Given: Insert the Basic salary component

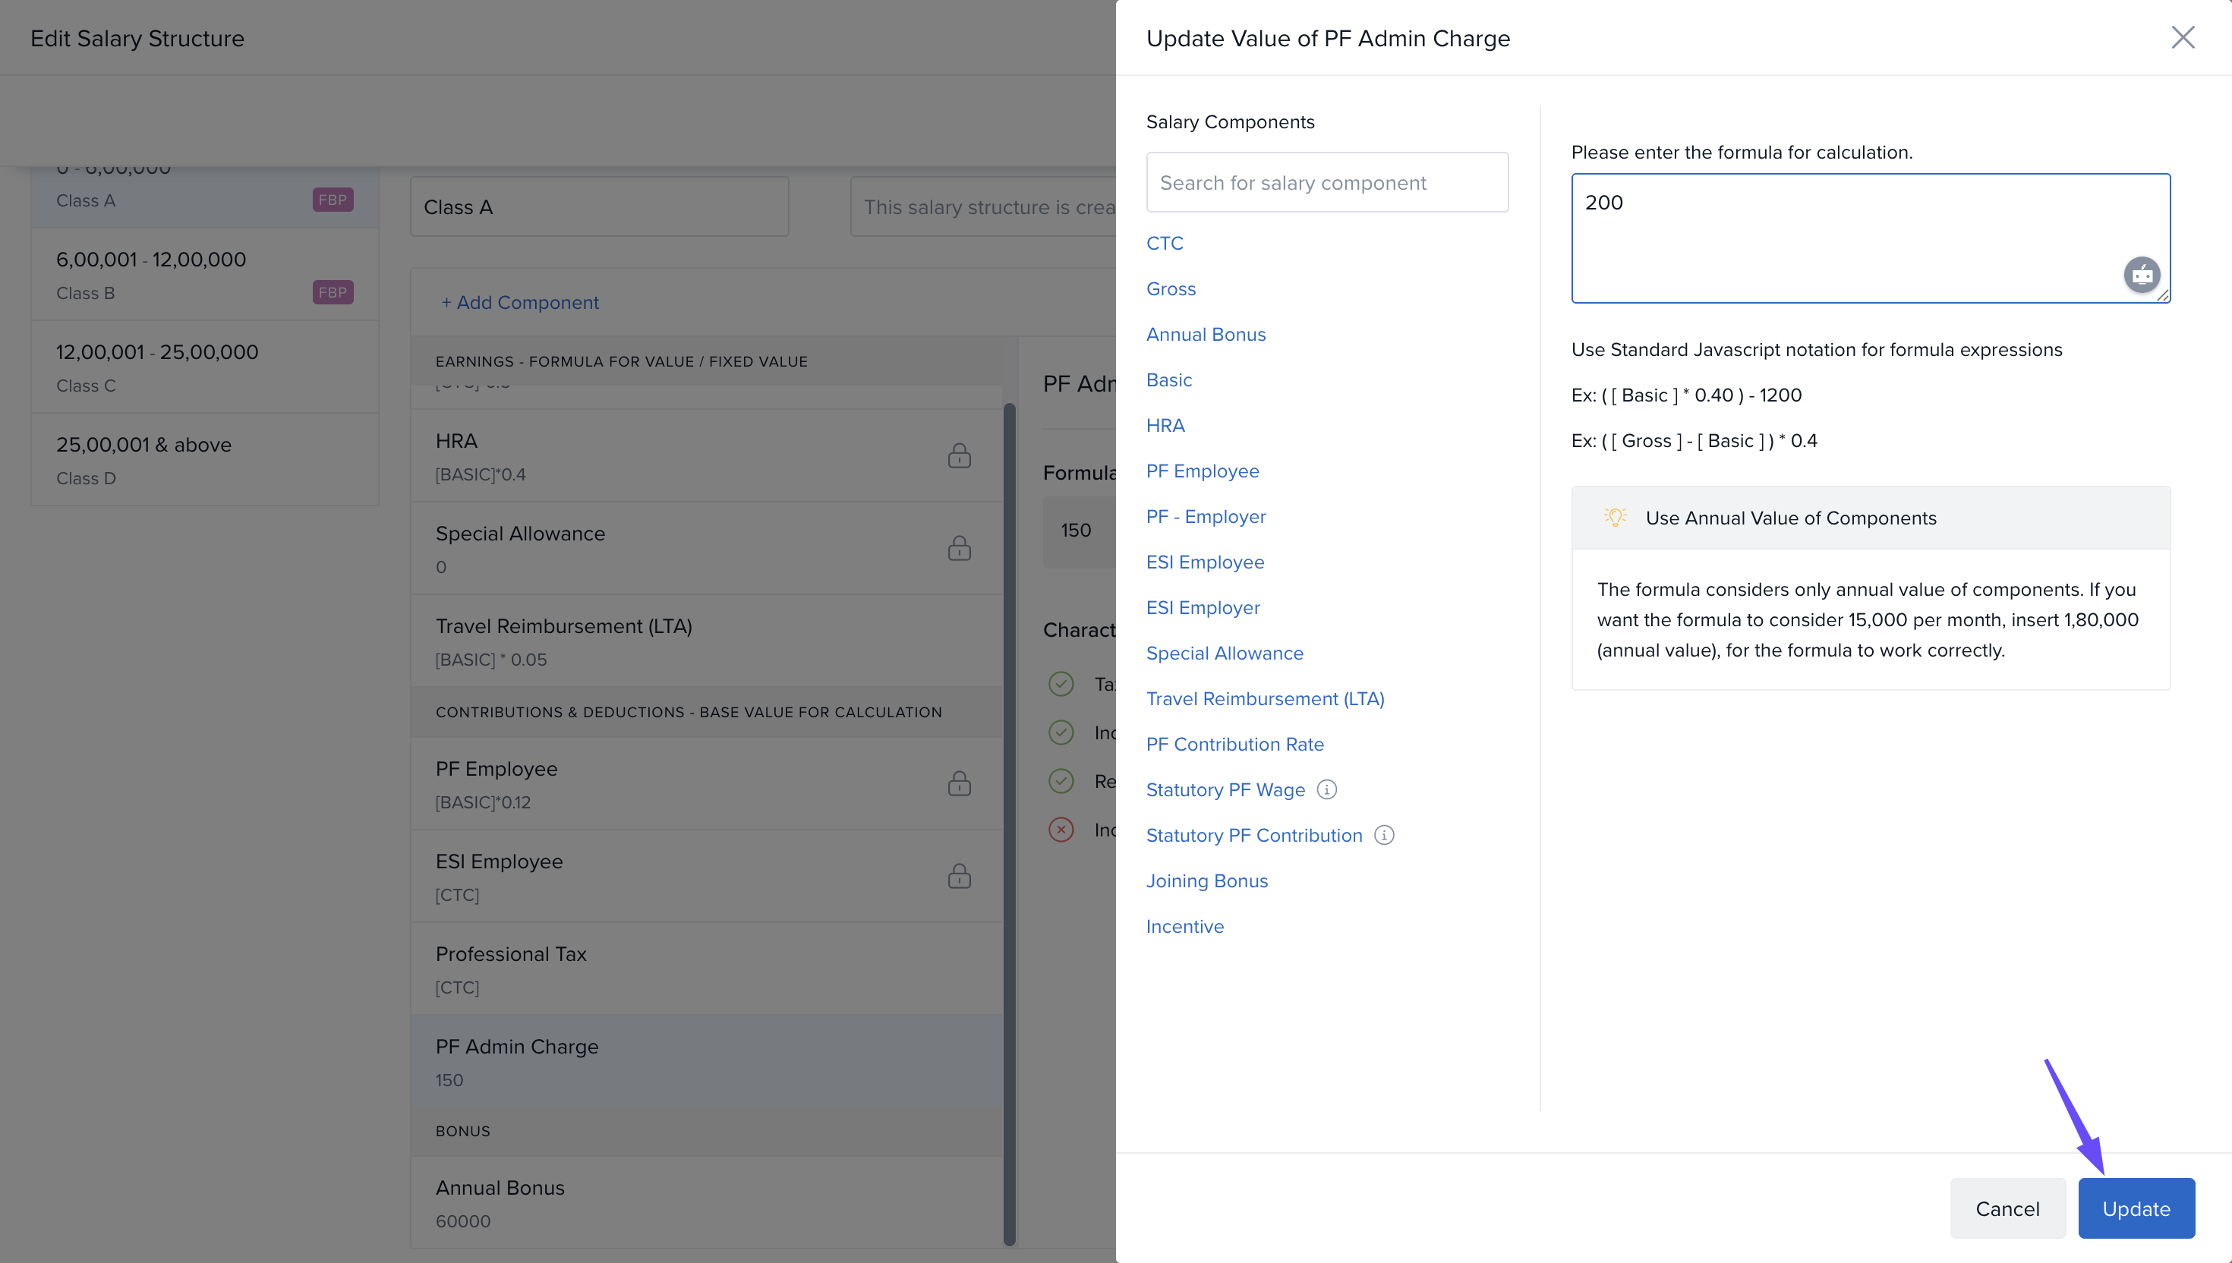Looking at the screenshot, I should 1168,380.
